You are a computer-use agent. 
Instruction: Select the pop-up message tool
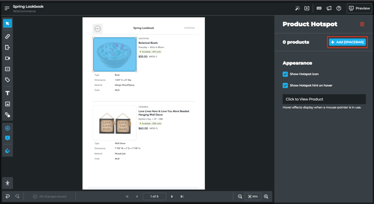point(7,138)
